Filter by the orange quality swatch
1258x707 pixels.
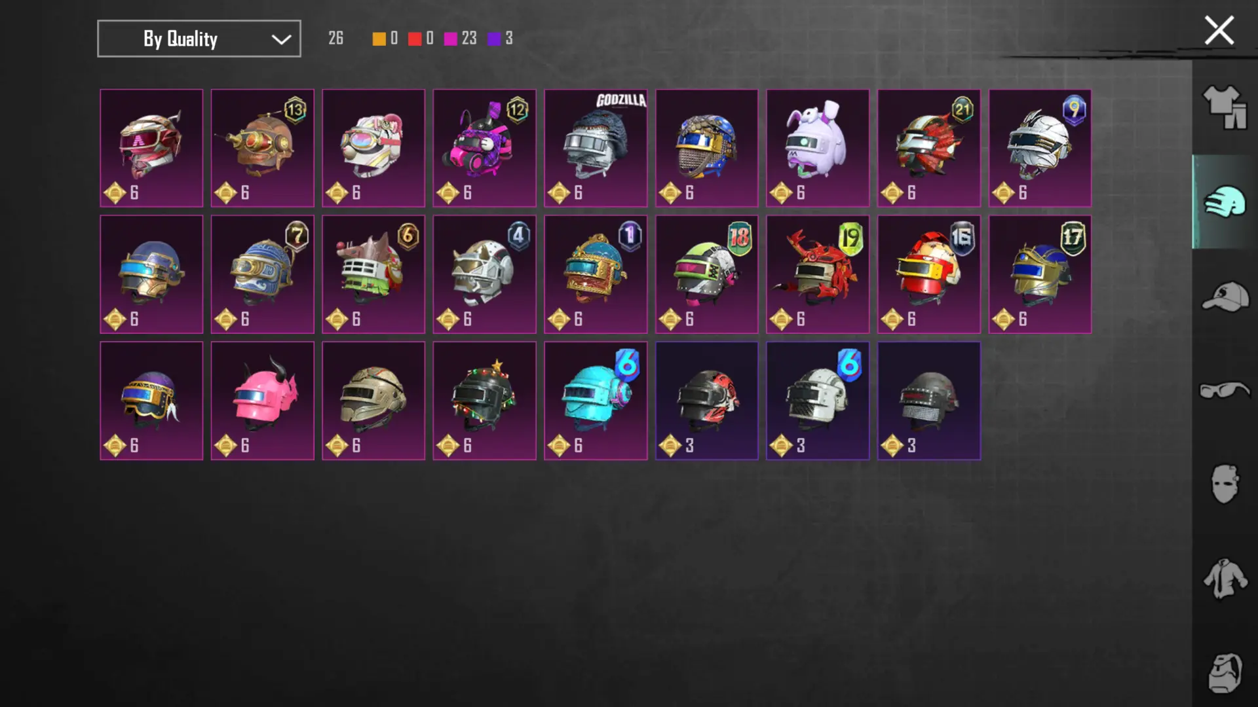point(379,39)
